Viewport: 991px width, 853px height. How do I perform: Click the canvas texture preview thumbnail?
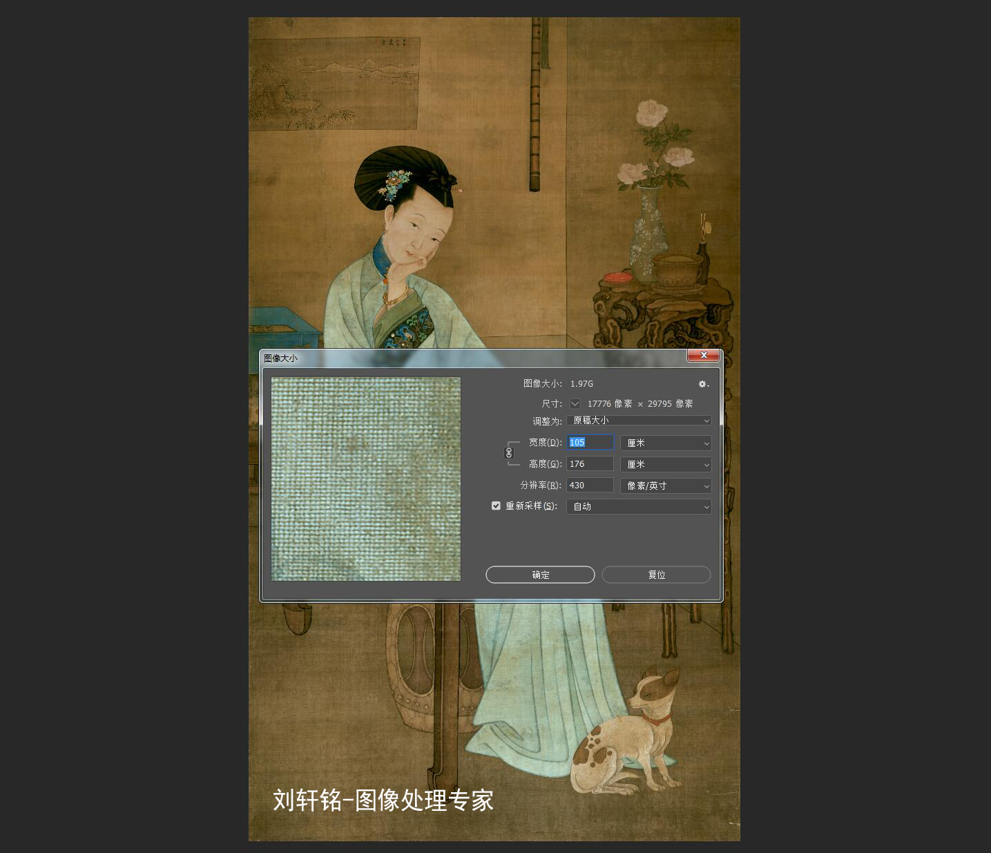[366, 479]
